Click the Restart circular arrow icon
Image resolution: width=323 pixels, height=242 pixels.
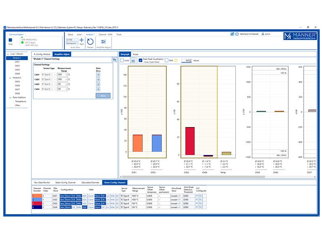pyautogui.click(x=90, y=42)
